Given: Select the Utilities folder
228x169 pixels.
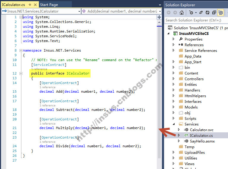Looking at the screenshot, I should pos(191,158).
